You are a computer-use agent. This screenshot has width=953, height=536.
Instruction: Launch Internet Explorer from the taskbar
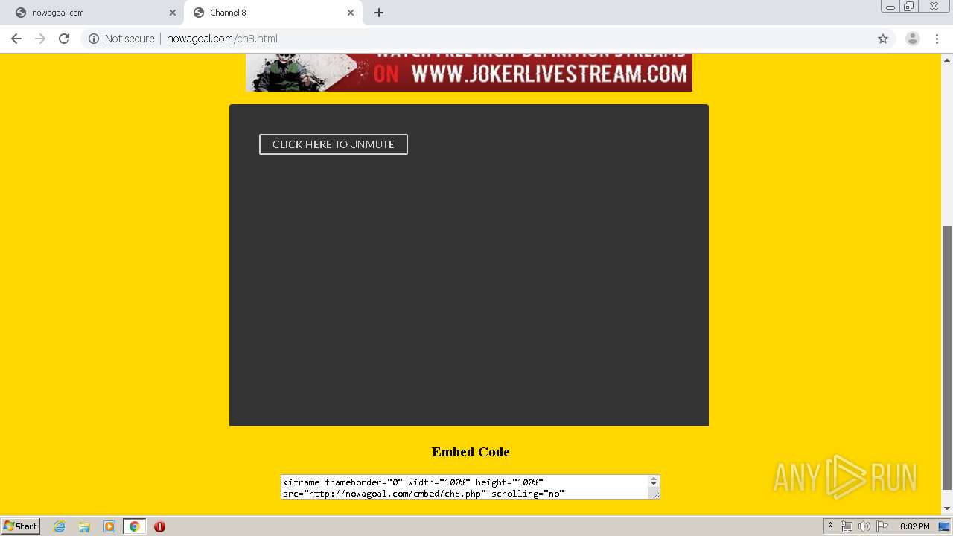click(x=60, y=526)
